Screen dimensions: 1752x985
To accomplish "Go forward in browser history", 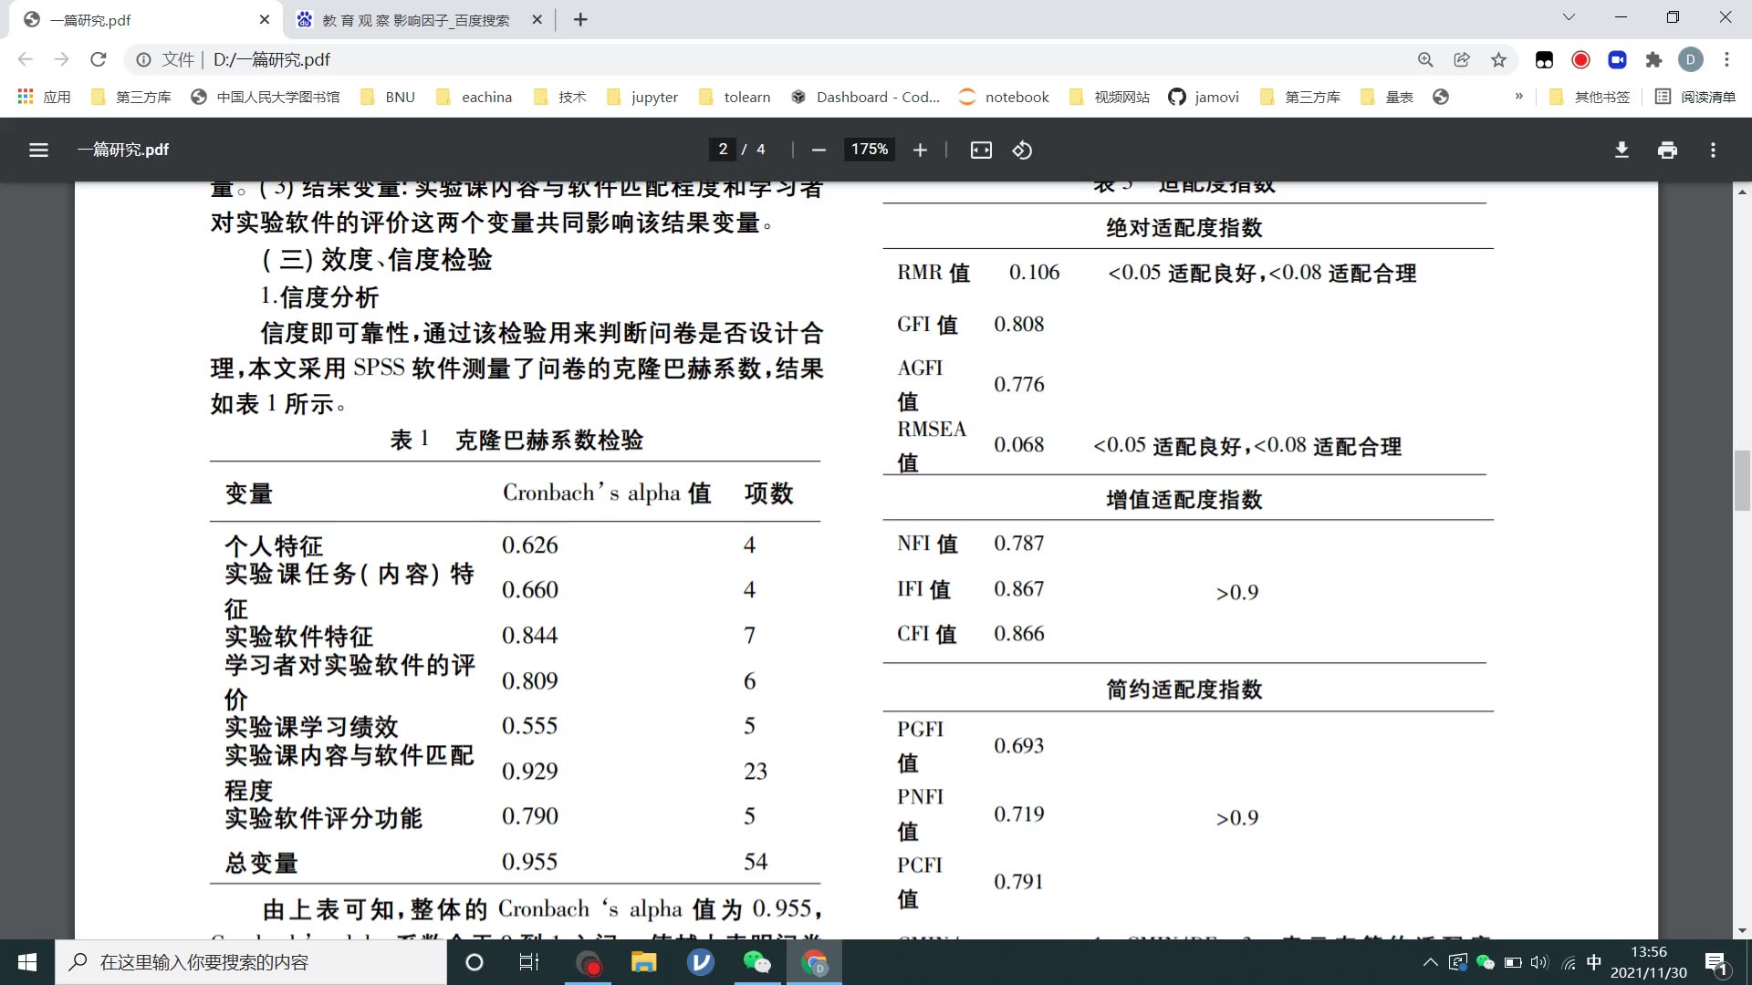I will point(61,59).
